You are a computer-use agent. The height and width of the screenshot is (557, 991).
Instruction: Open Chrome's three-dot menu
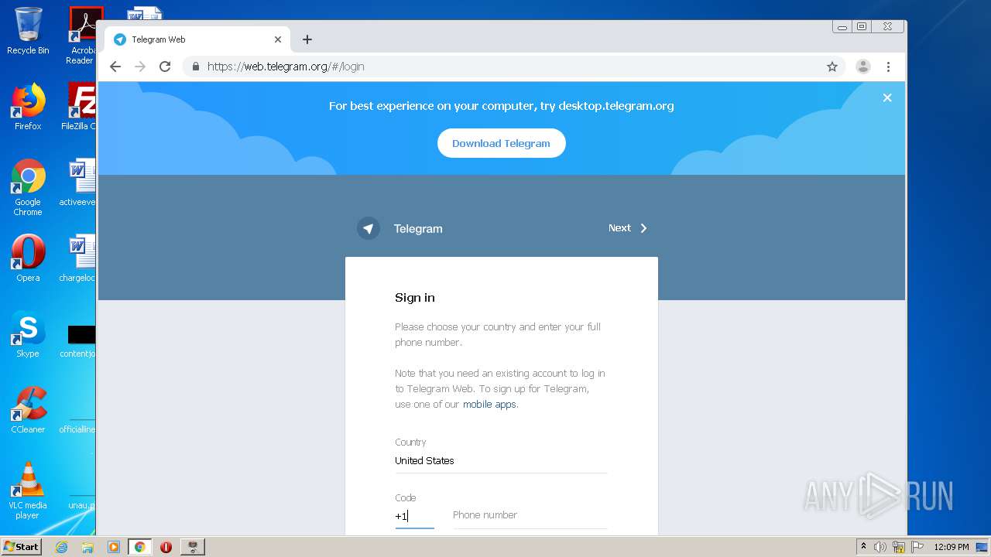(x=888, y=67)
